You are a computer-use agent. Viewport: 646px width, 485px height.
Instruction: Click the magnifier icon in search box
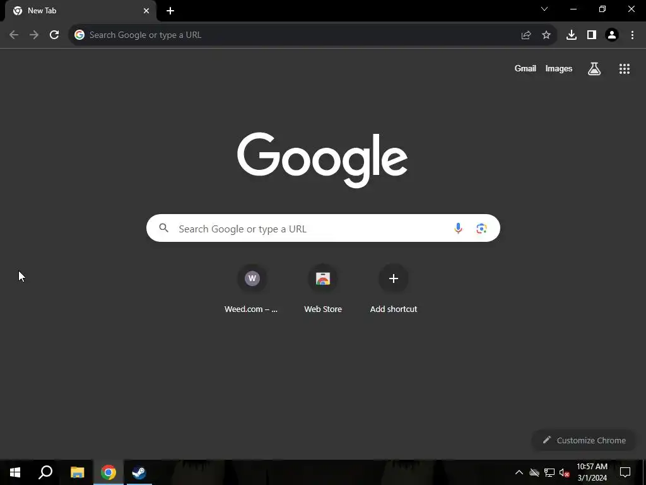pyautogui.click(x=164, y=227)
